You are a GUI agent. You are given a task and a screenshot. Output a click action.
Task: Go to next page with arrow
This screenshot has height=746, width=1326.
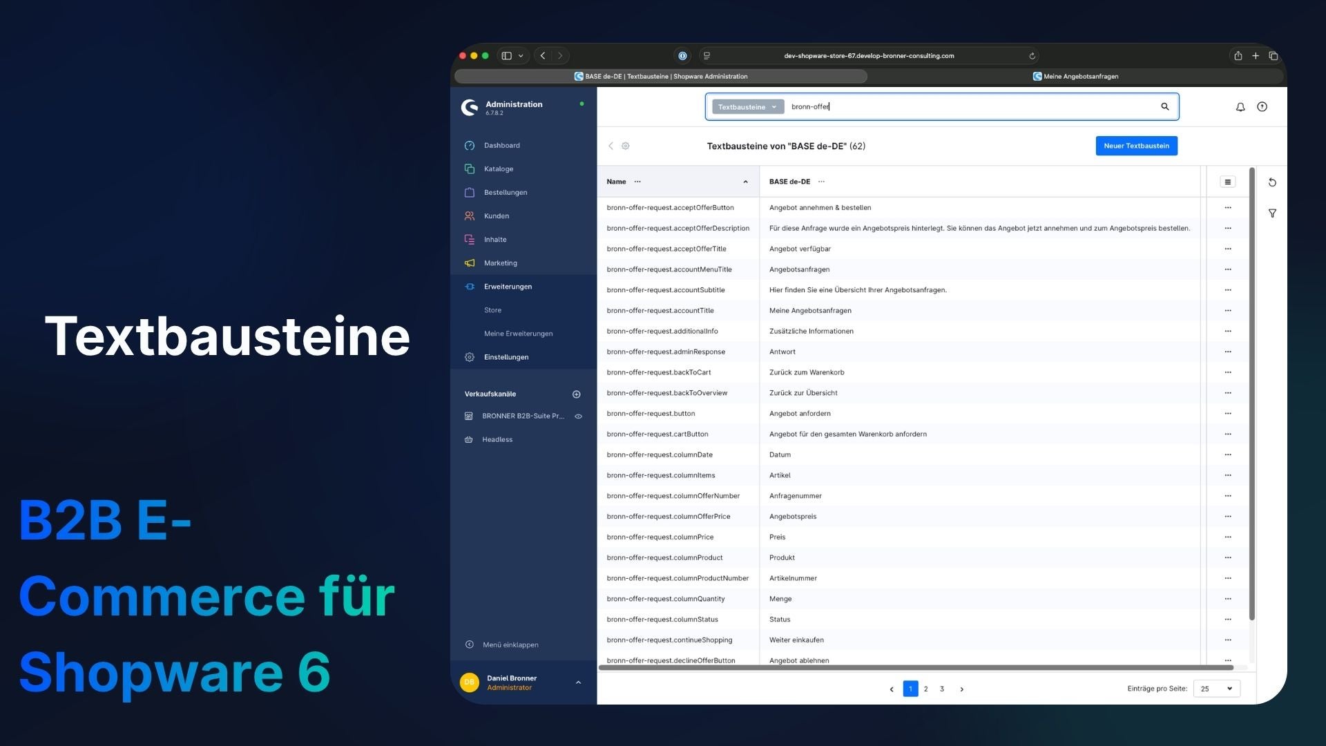pos(961,689)
